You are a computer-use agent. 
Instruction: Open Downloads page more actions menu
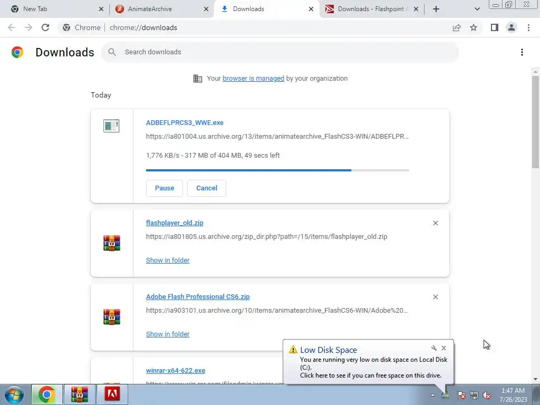tap(522, 52)
